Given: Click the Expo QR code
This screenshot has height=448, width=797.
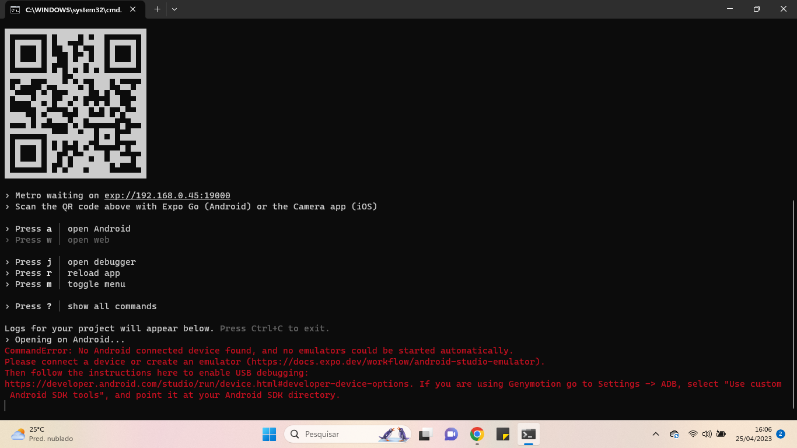Looking at the screenshot, I should click(75, 103).
